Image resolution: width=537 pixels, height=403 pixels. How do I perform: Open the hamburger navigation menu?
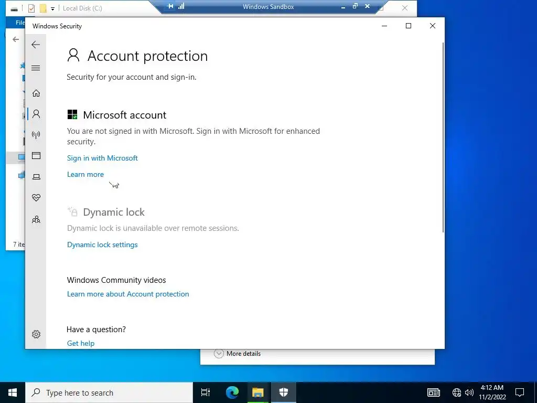pyautogui.click(x=36, y=68)
